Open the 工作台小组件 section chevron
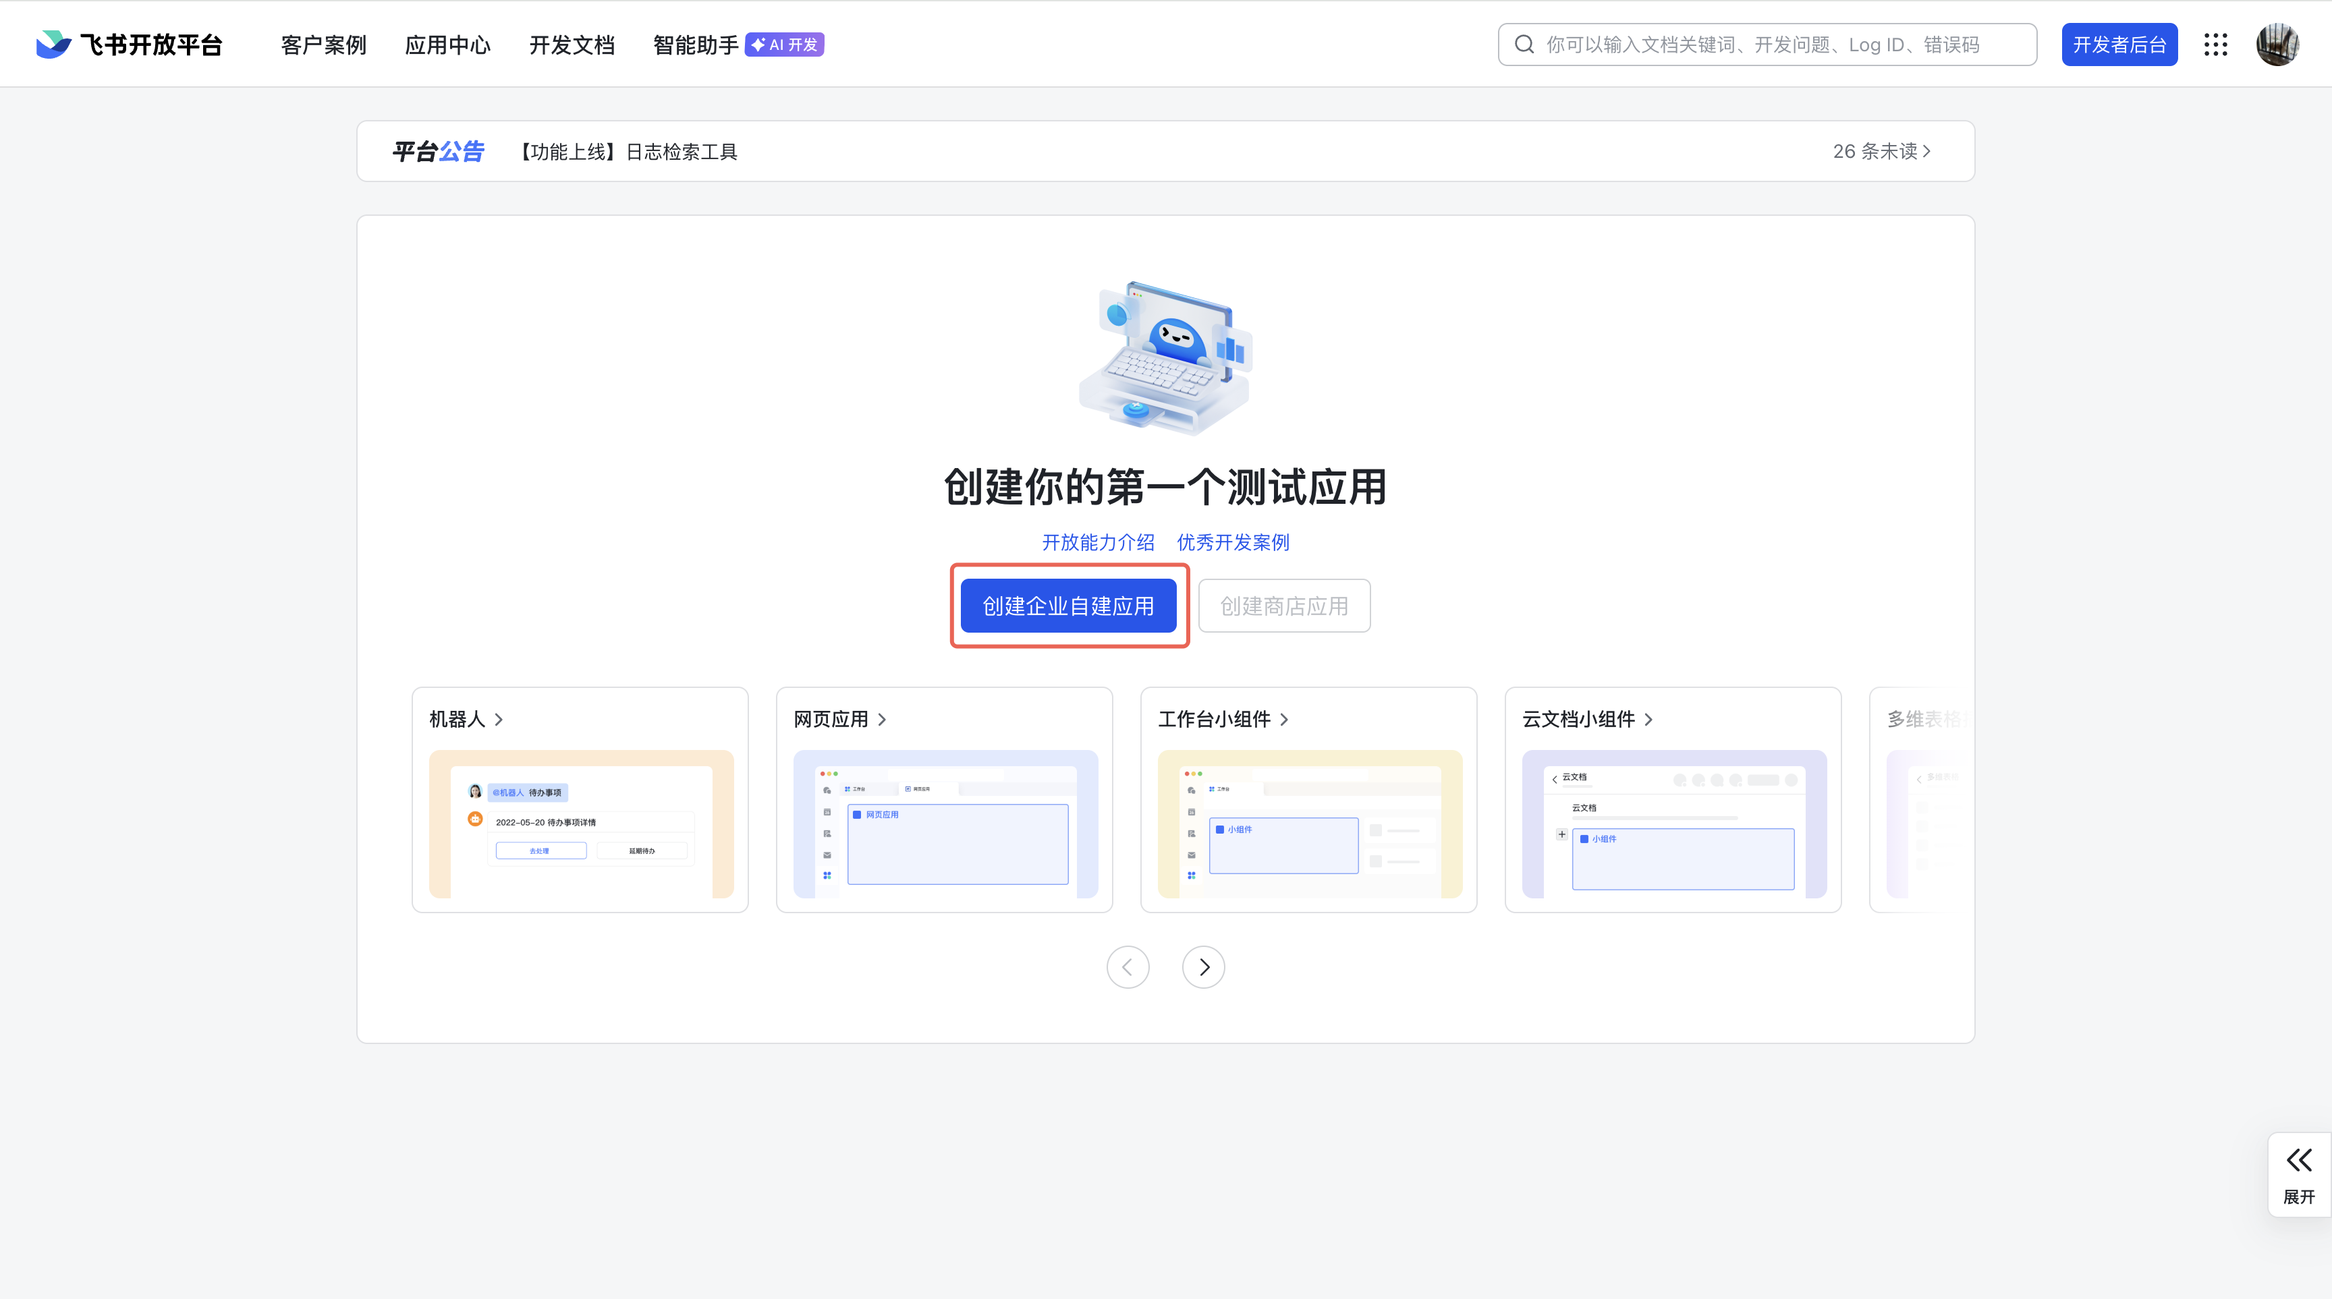2332x1299 pixels. [x=1285, y=719]
